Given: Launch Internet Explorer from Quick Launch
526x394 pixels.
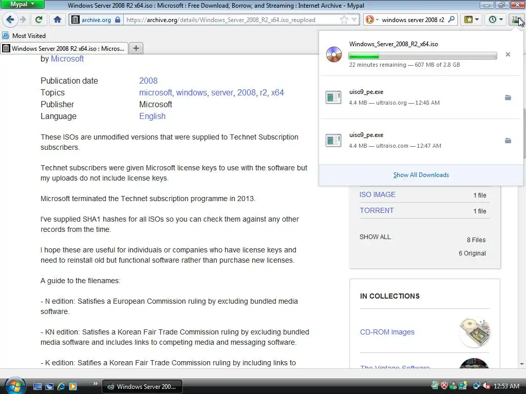Looking at the screenshot, I should tap(61, 387).
